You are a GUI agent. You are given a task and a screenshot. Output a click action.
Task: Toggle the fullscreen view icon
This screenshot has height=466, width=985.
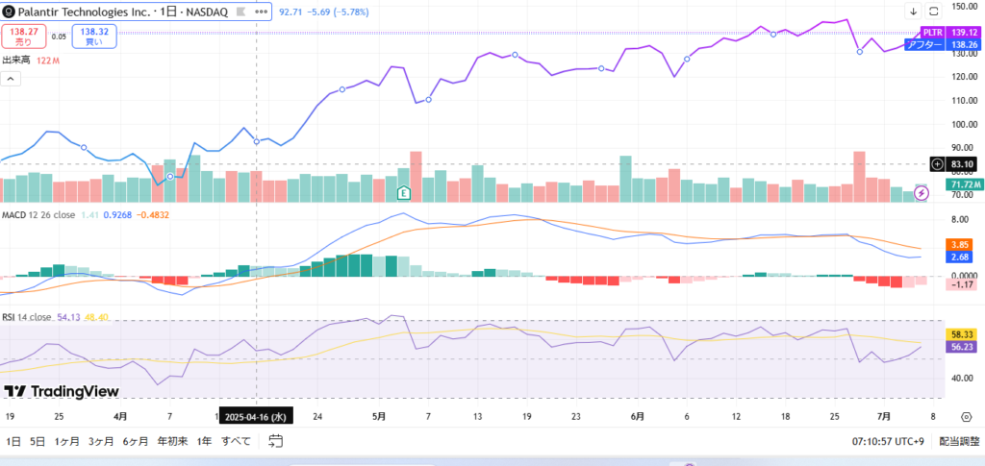933,12
